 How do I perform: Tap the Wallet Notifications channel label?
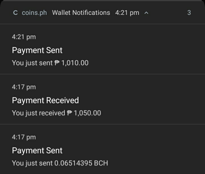pos(81,13)
